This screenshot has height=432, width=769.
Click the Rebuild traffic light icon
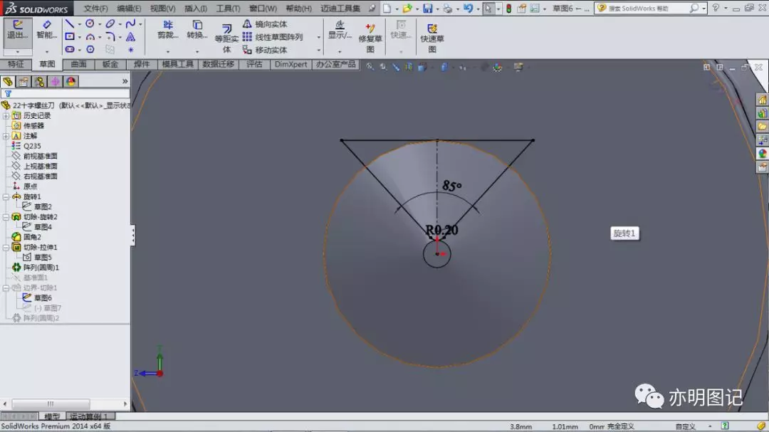pyautogui.click(x=508, y=8)
